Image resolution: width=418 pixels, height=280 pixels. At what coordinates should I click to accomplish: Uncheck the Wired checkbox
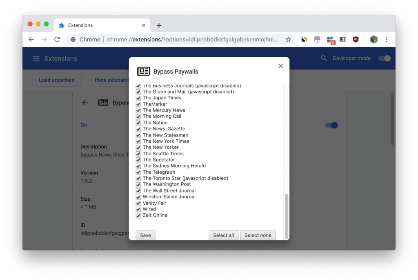[138, 209]
